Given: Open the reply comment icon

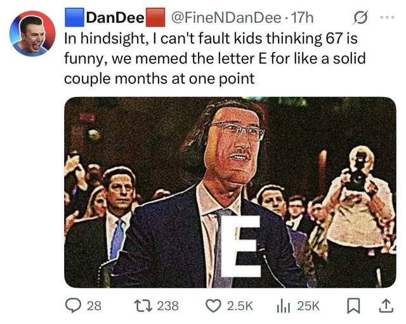Looking at the screenshot, I should pos(72,306).
